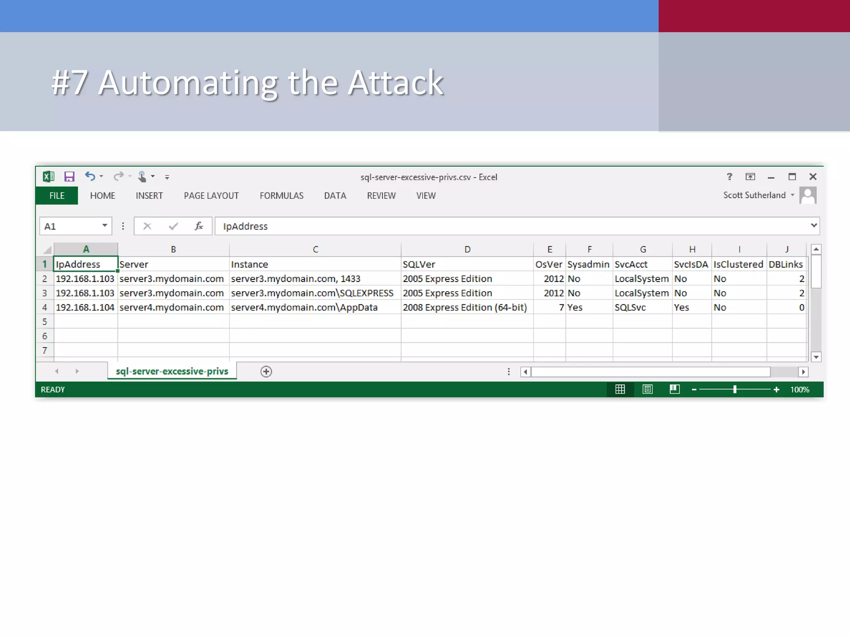The image size is (850, 638).
Task: Click horizontal scrollbar left arrow
Action: point(526,372)
